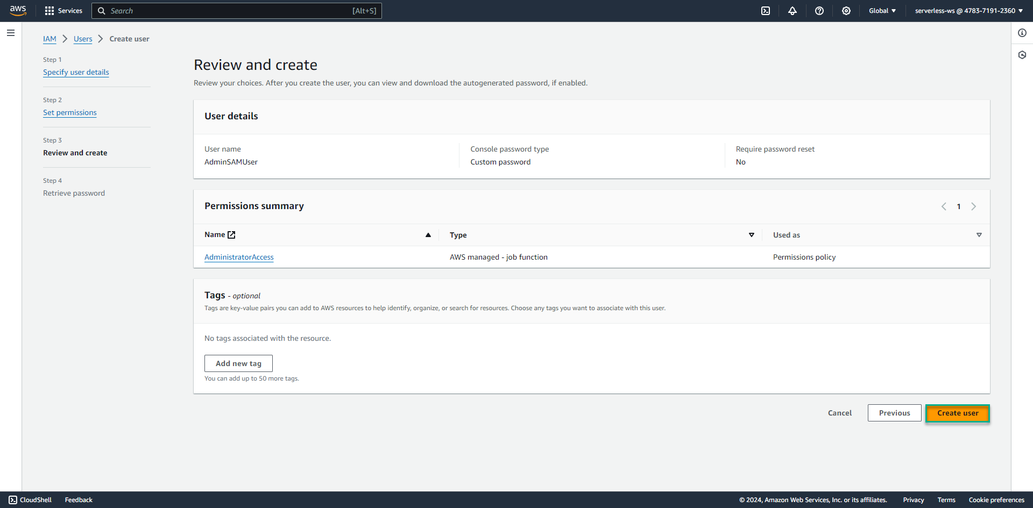Screen dimensions: 1033x508
Task: Sort by the Type column arrow
Action: point(752,235)
